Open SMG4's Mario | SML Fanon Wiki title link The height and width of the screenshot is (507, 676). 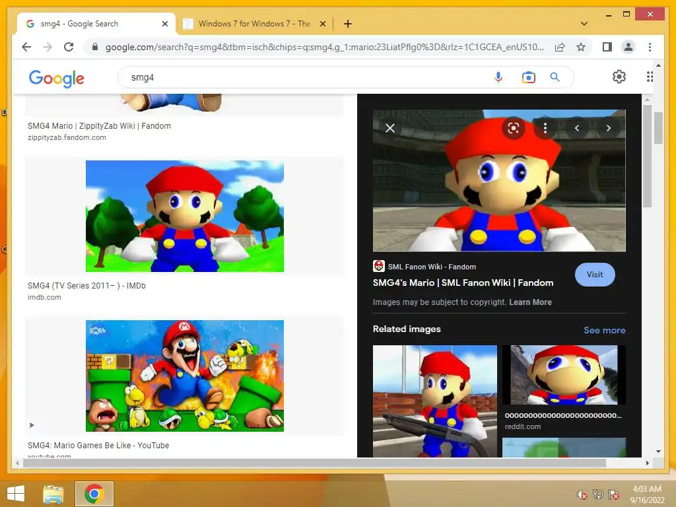click(x=463, y=283)
